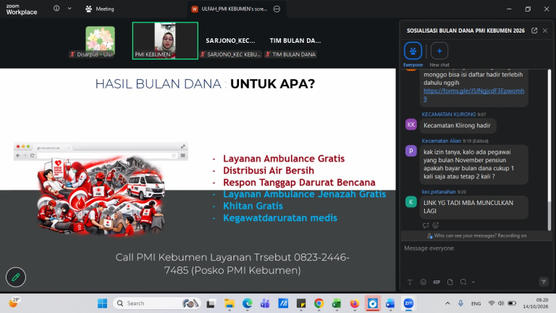The height and width of the screenshot is (313, 556).
Task: Open the Google Forms attendance link
Action: (x=473, y=95)
